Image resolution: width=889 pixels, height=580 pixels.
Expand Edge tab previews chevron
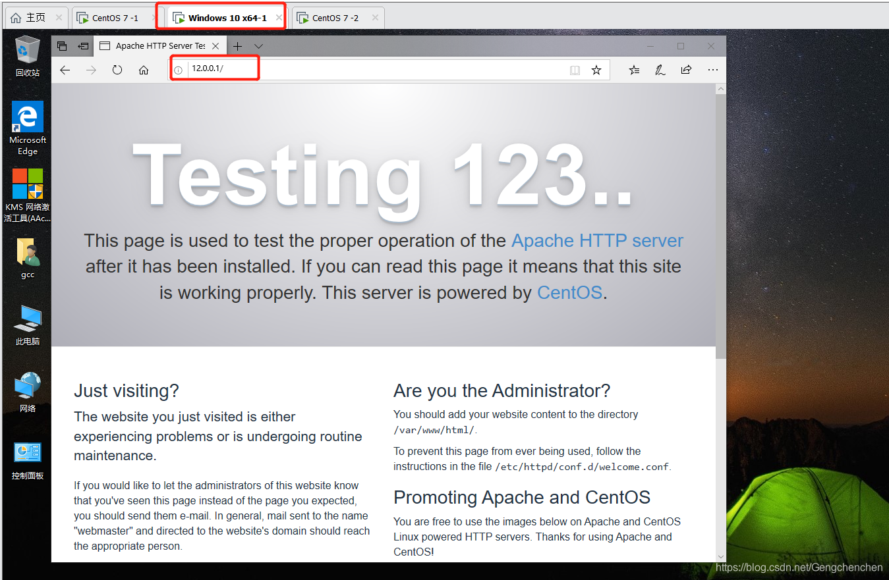pos(258,46)
